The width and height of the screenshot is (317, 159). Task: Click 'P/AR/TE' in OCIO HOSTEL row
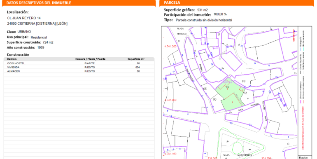(90, 63)
